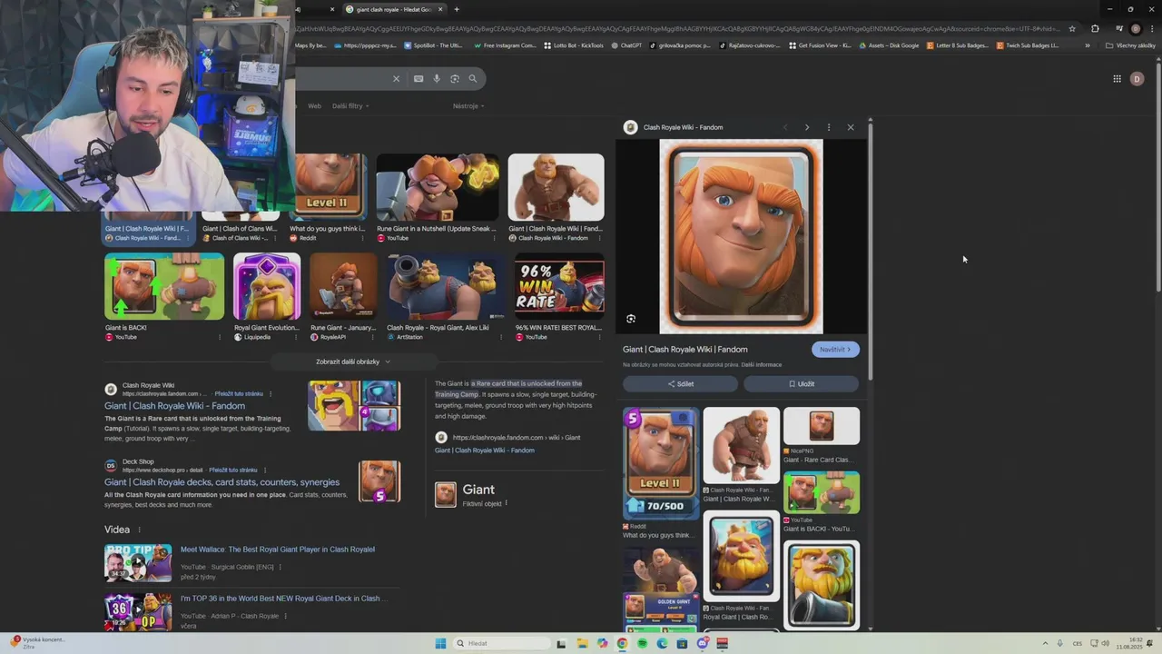1162x654 pixels.
Task: Click the 'Uložit' save button
Action: tap(801, 384)
